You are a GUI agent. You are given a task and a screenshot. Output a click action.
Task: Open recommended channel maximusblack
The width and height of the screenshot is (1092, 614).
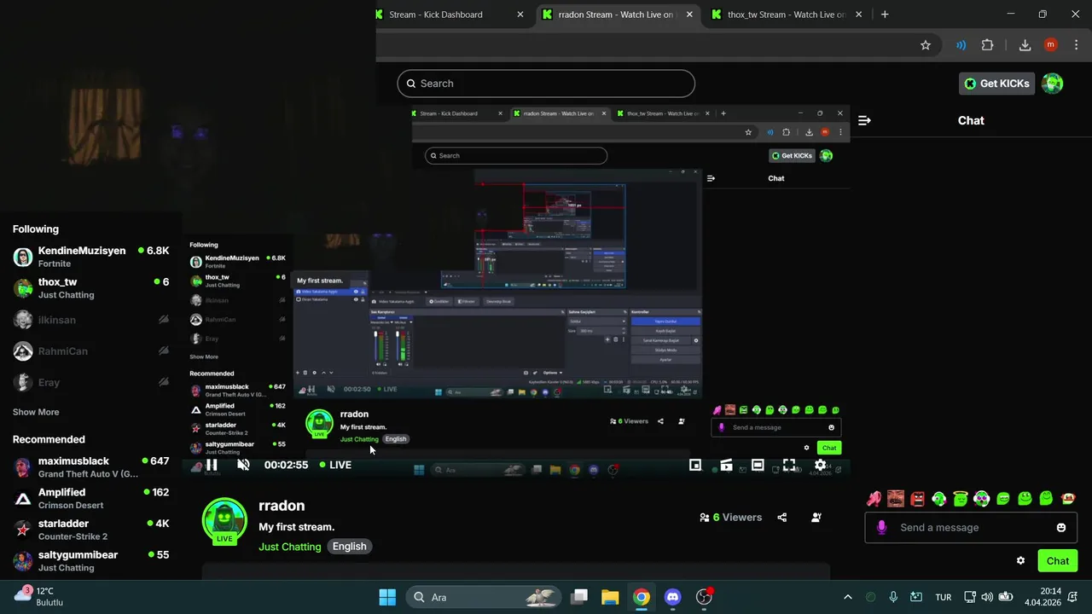[91, 466]
